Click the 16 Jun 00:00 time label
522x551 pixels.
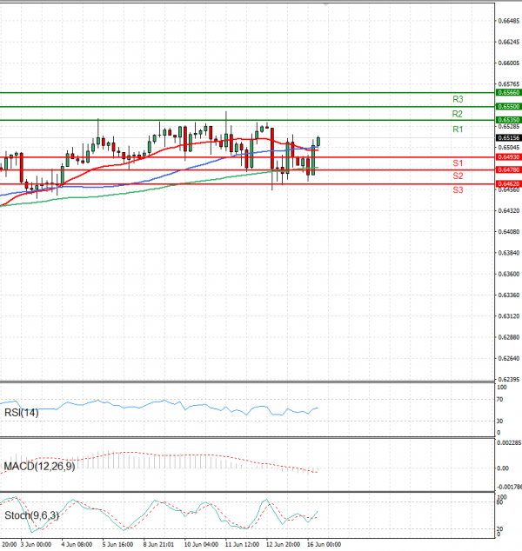tap(324, 545)
